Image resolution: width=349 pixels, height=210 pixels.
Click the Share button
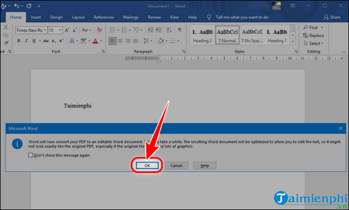(332, 17)
